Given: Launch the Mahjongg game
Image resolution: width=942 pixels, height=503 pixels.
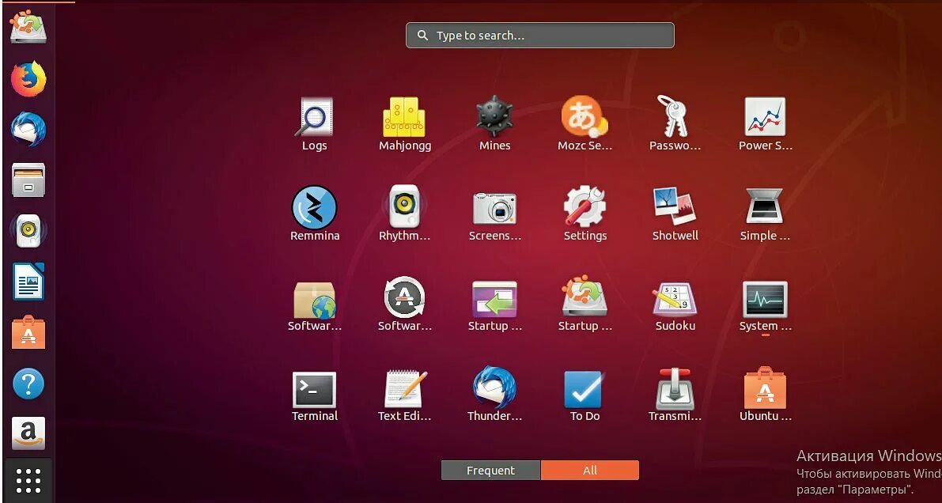Looking at the screenshot, I should tap(404, 124).
